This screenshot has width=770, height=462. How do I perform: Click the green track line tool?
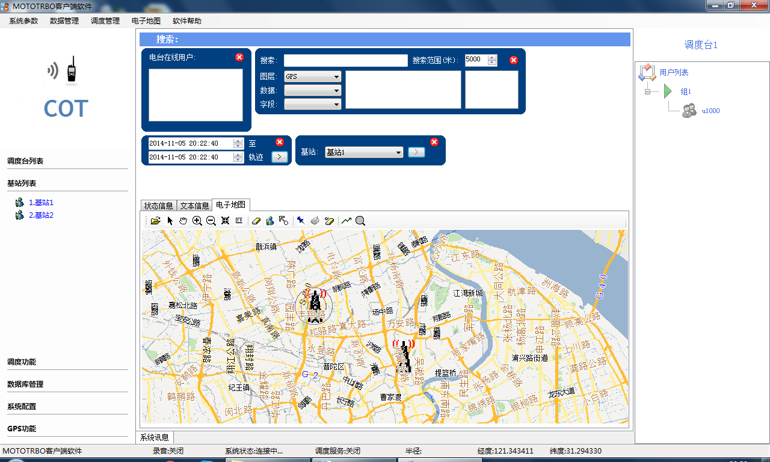click(346, 221)
